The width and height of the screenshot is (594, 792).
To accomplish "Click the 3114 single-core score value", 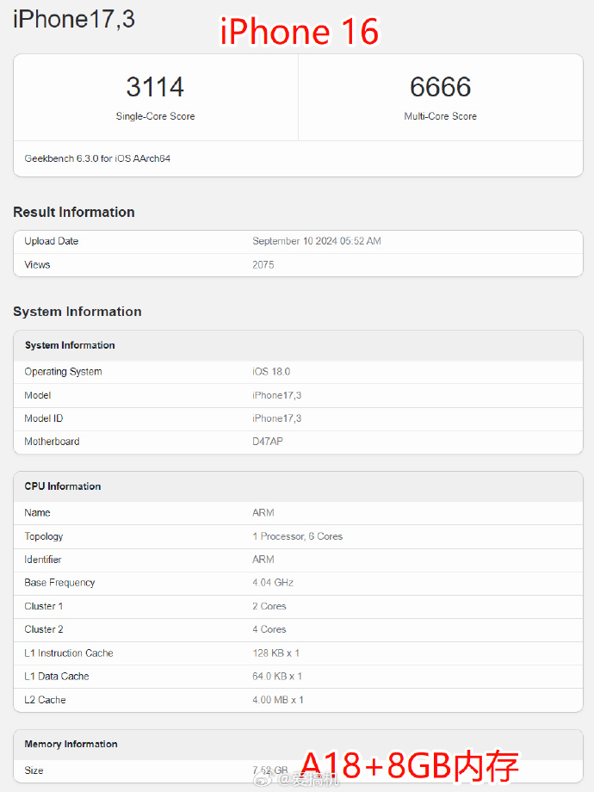I will (x=155, y=87).
